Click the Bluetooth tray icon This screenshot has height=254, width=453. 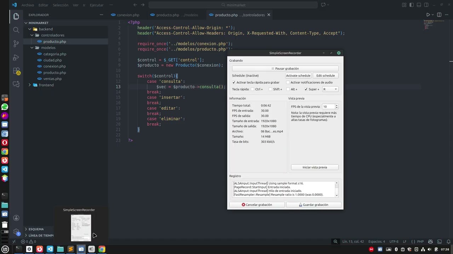click(x=396, y=249)
